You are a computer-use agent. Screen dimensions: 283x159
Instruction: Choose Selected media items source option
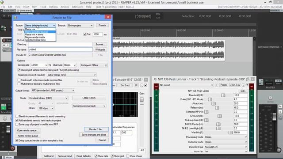pos(40,40)
